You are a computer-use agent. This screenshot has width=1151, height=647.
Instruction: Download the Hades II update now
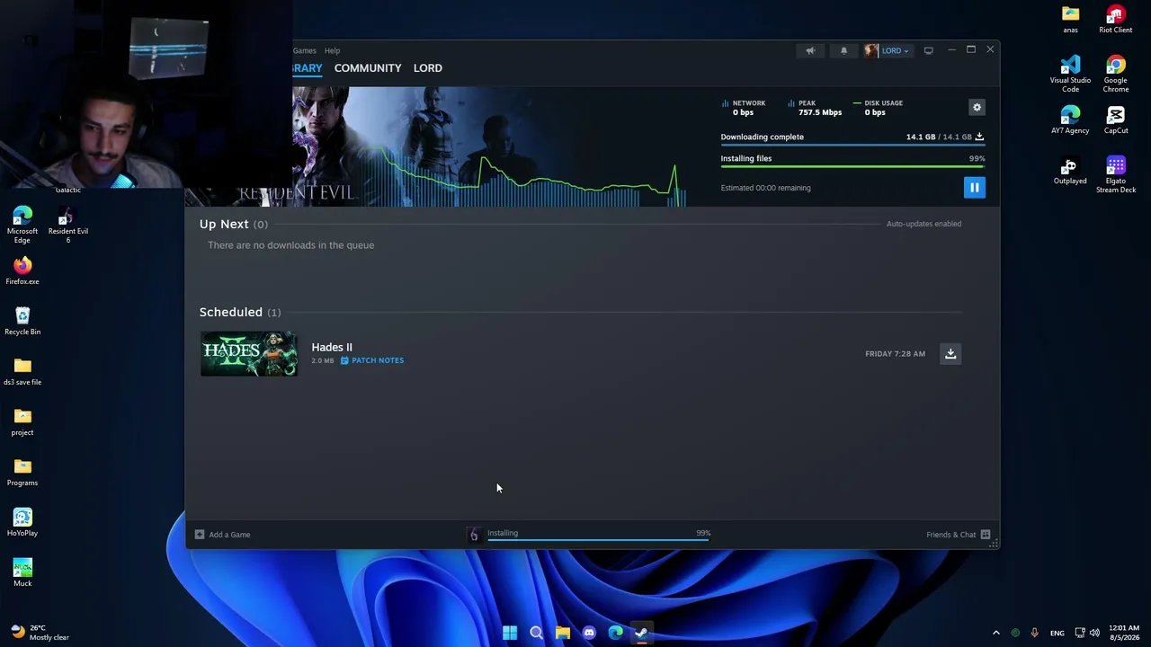950,353
